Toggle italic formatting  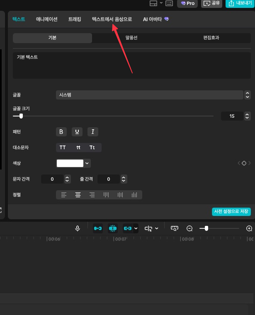click(93, 132)
